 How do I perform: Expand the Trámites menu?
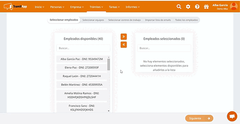click(x=96, y=7)
